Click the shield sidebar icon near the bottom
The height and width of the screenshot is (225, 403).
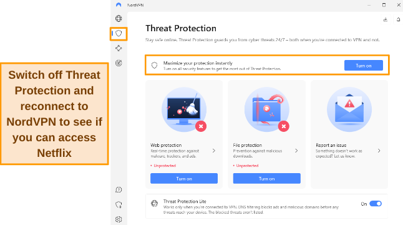click(x=119, y=204)
